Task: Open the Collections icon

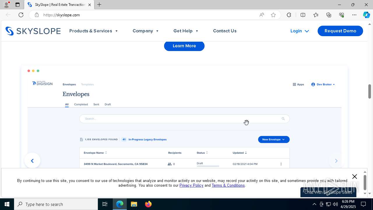Action: pyautogui.click(x=329, y=15)
